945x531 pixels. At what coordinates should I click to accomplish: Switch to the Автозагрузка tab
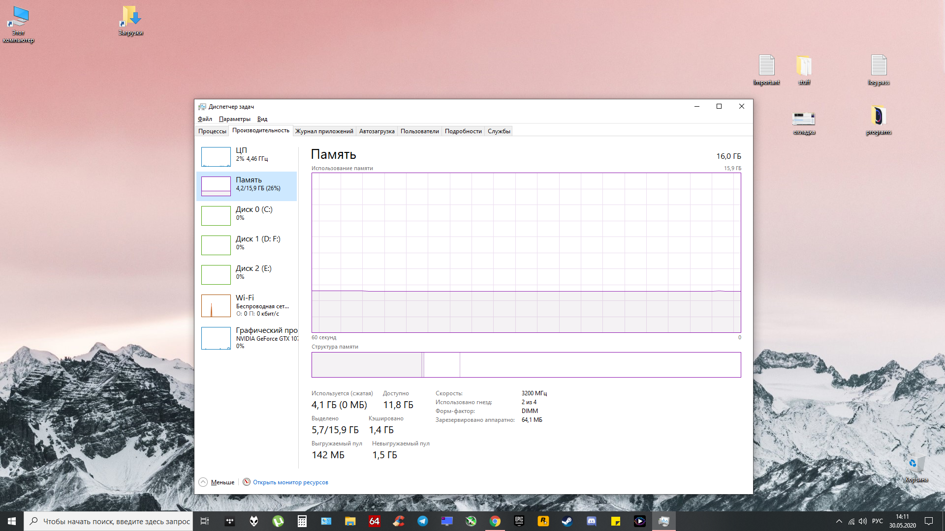point(377,131)
